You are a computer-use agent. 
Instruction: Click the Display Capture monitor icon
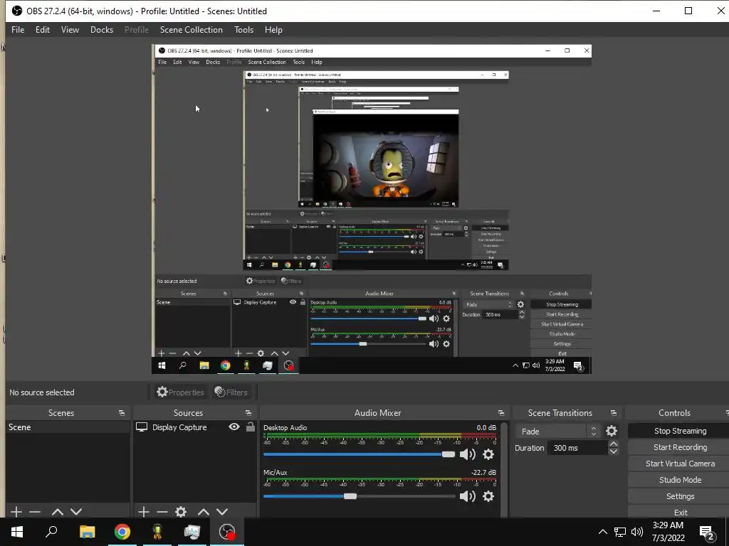(x=142, y=427)
